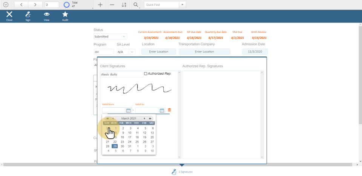Open the Valid to calendar picker

[x=162, y=110]
